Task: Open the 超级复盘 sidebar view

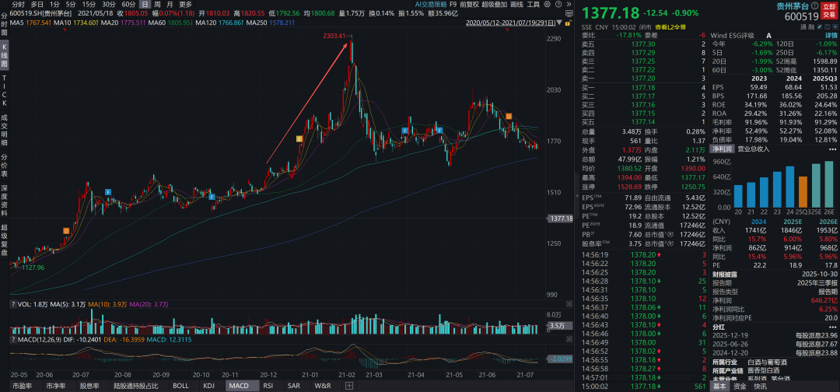Action: (x=5, y=240)
